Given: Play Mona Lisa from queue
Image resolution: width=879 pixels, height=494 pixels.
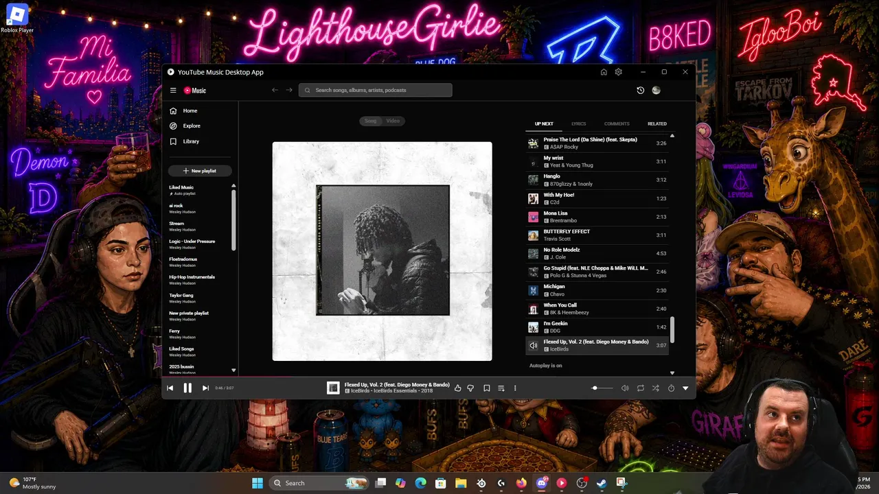Looking at the screenshot, I should click(597, 217).
